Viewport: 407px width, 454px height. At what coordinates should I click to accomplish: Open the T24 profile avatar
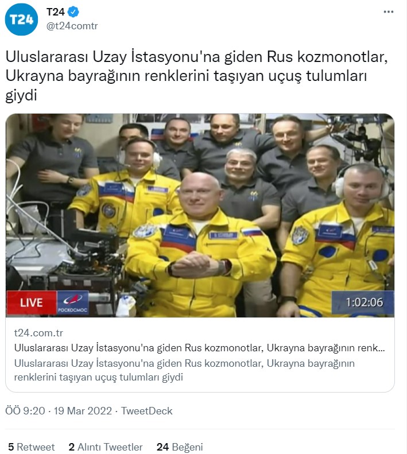21,19
